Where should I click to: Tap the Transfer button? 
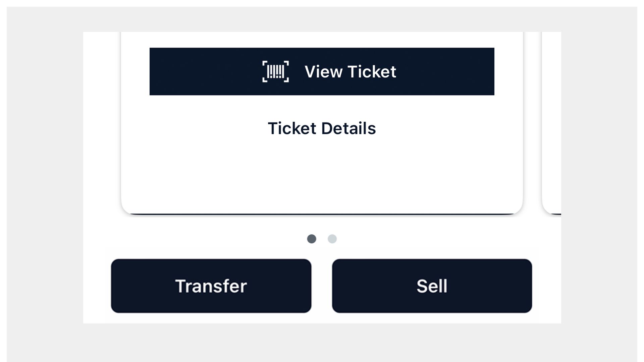[x=211, y=286]
